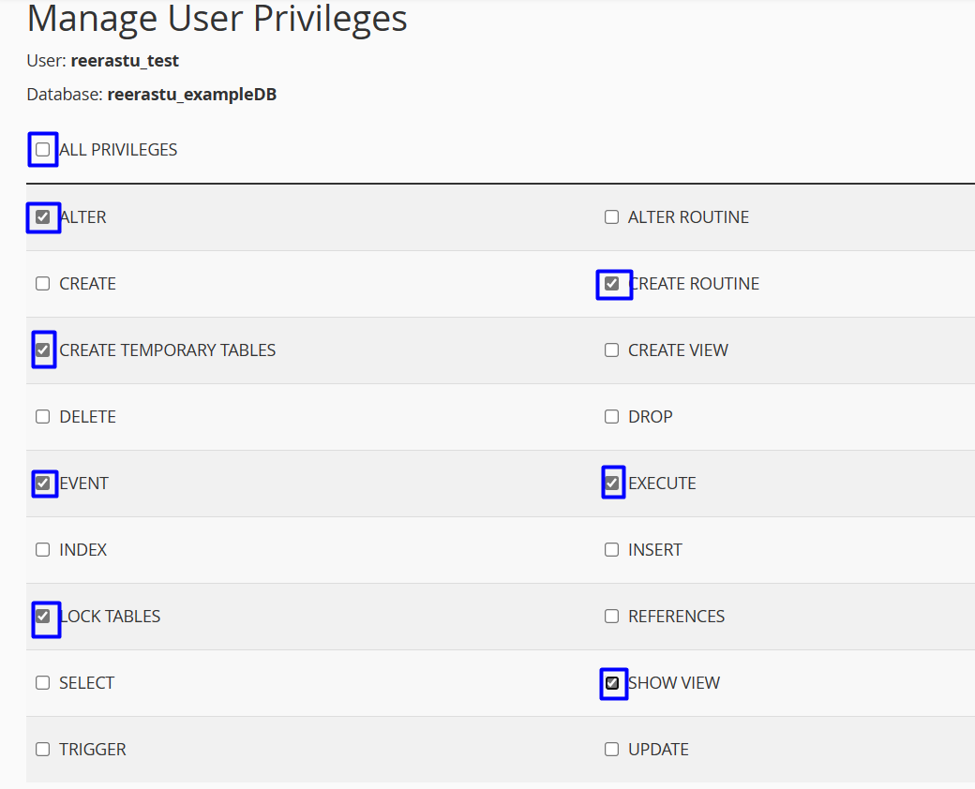Check the ALTER ROUTINE privilege box

612,217
